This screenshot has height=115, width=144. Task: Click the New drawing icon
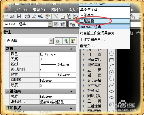point(6,16)
